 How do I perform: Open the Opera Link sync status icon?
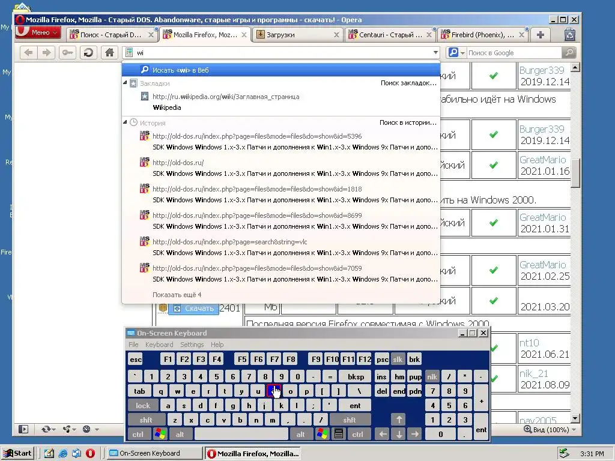48,429
